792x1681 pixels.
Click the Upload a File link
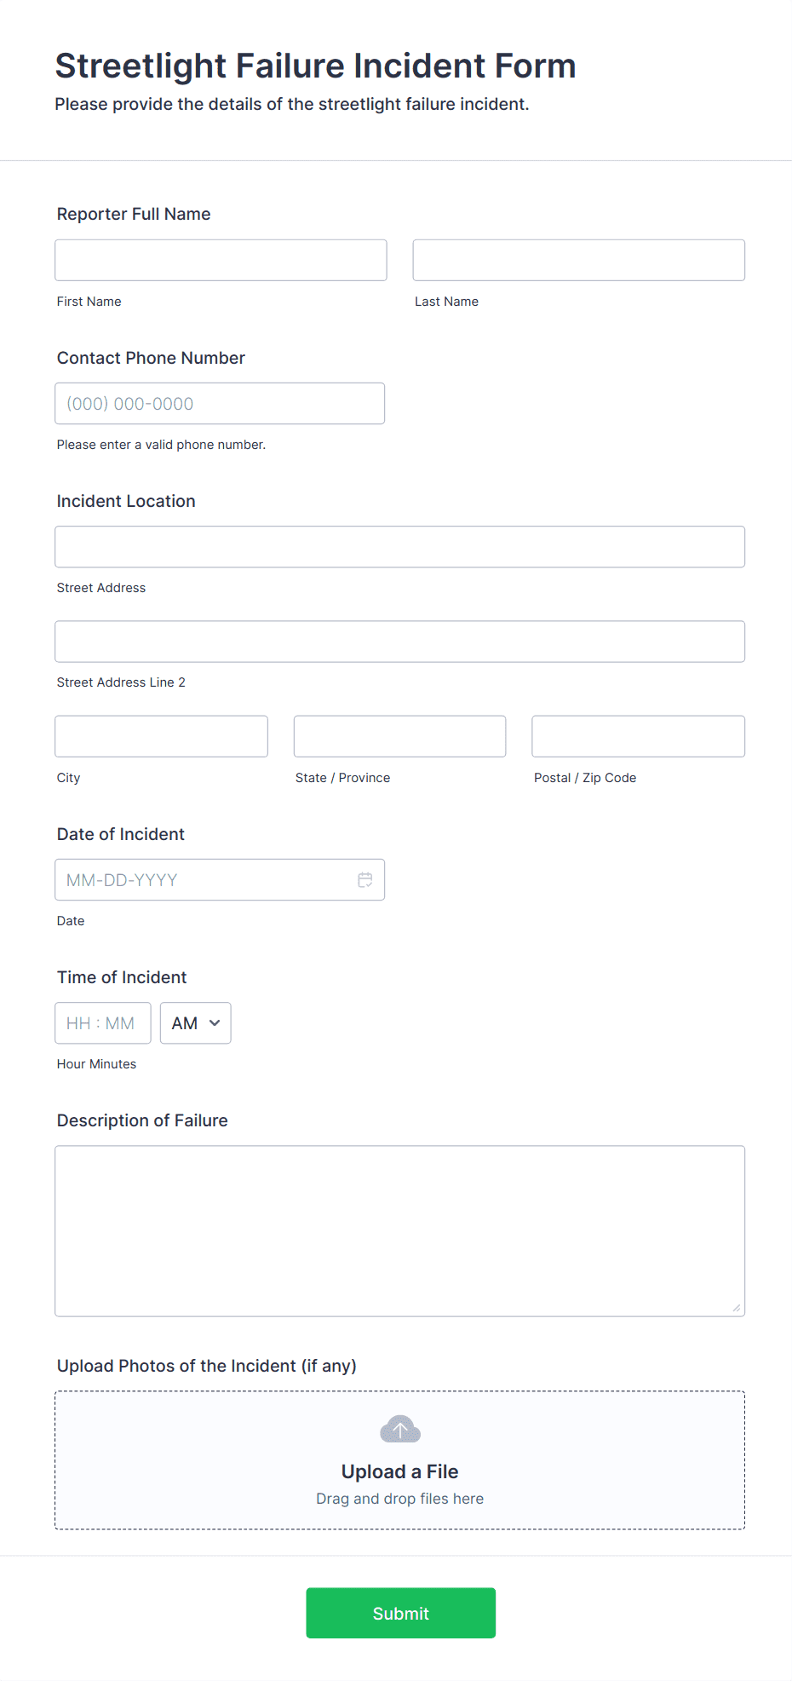399,1471
